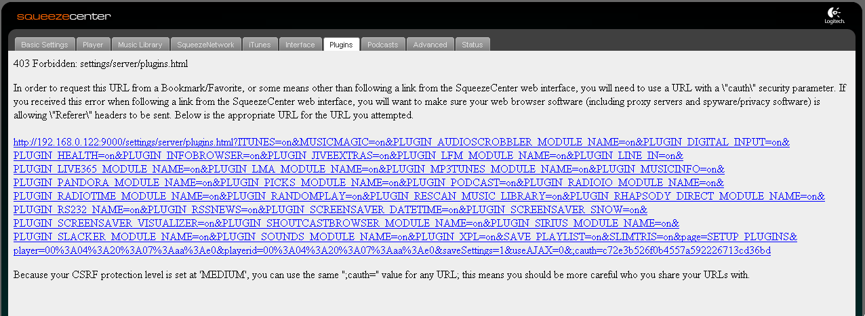
Task: Click the Logitech logo icon
Action: [834, 16]
